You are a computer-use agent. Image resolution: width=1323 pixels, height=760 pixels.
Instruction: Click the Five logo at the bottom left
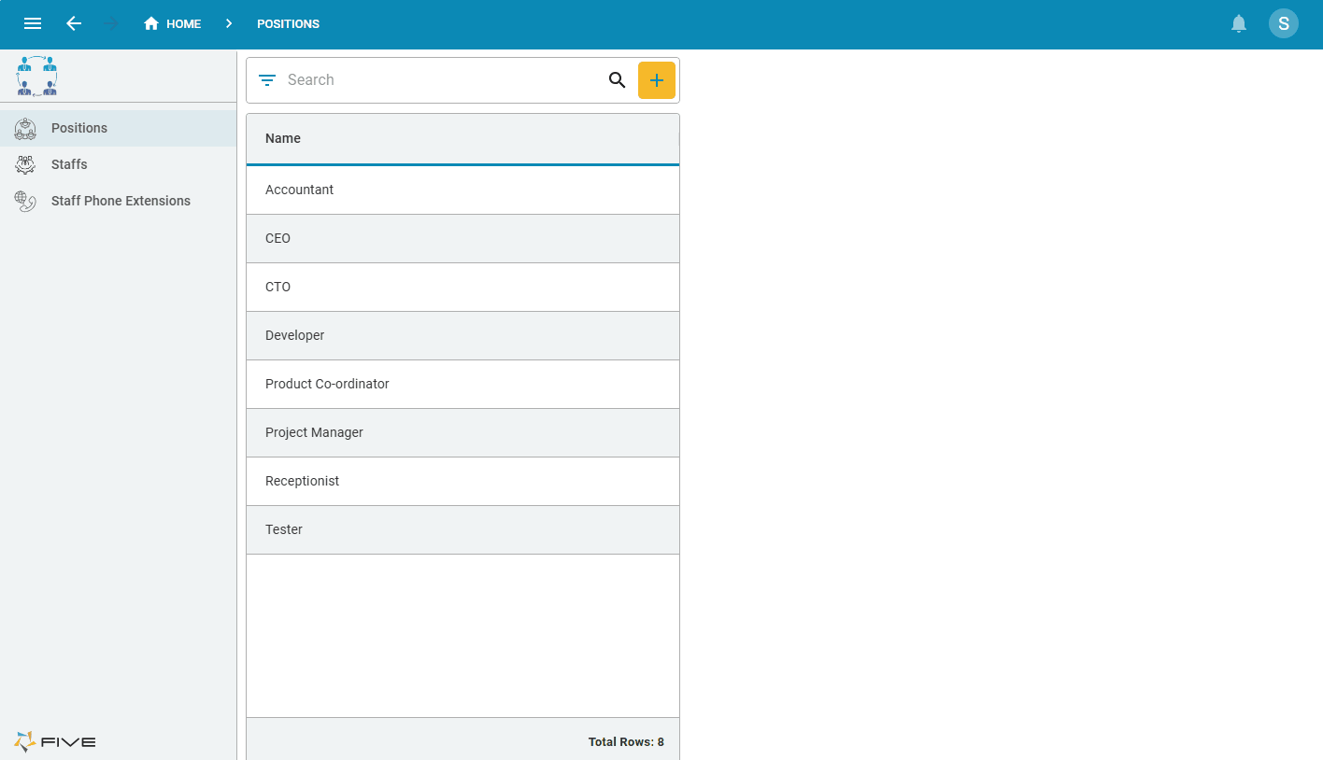(54, 741)
